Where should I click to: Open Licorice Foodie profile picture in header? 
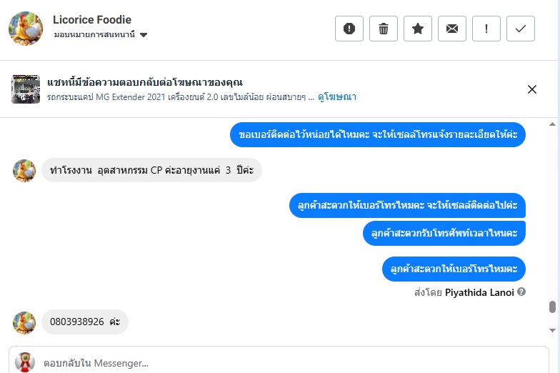[x=26, y=28]
